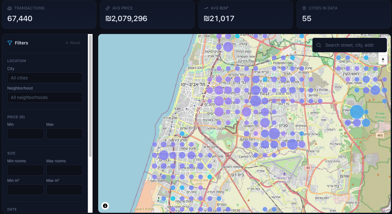Click the משמר השבעה map label
The width and height of the screenshot is (392, 214).
click(232, 166)
